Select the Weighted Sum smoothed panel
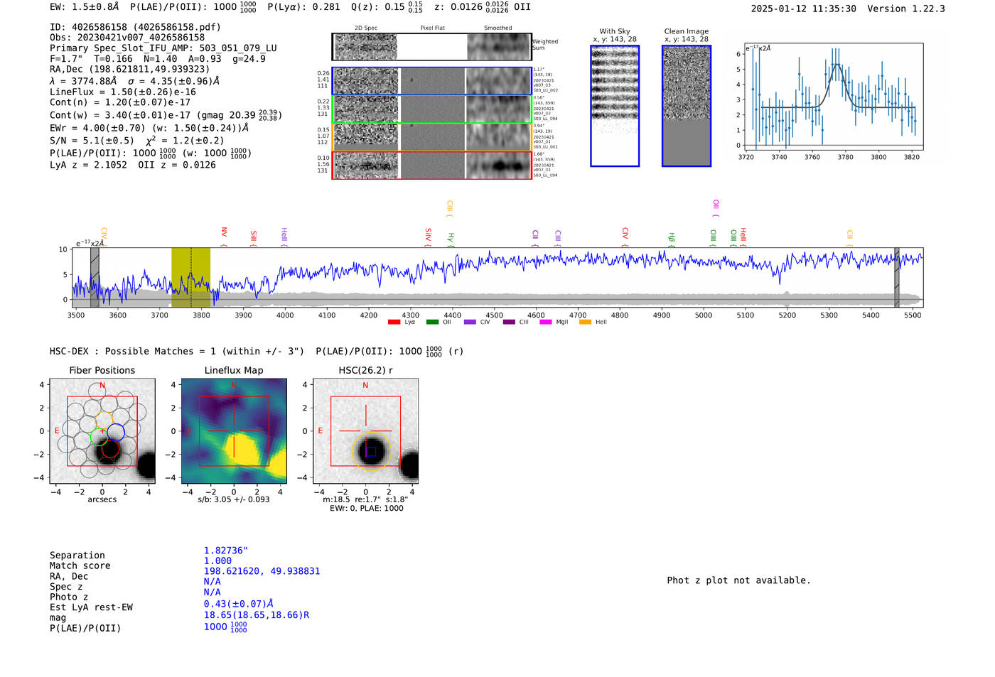 coord(498,47)
